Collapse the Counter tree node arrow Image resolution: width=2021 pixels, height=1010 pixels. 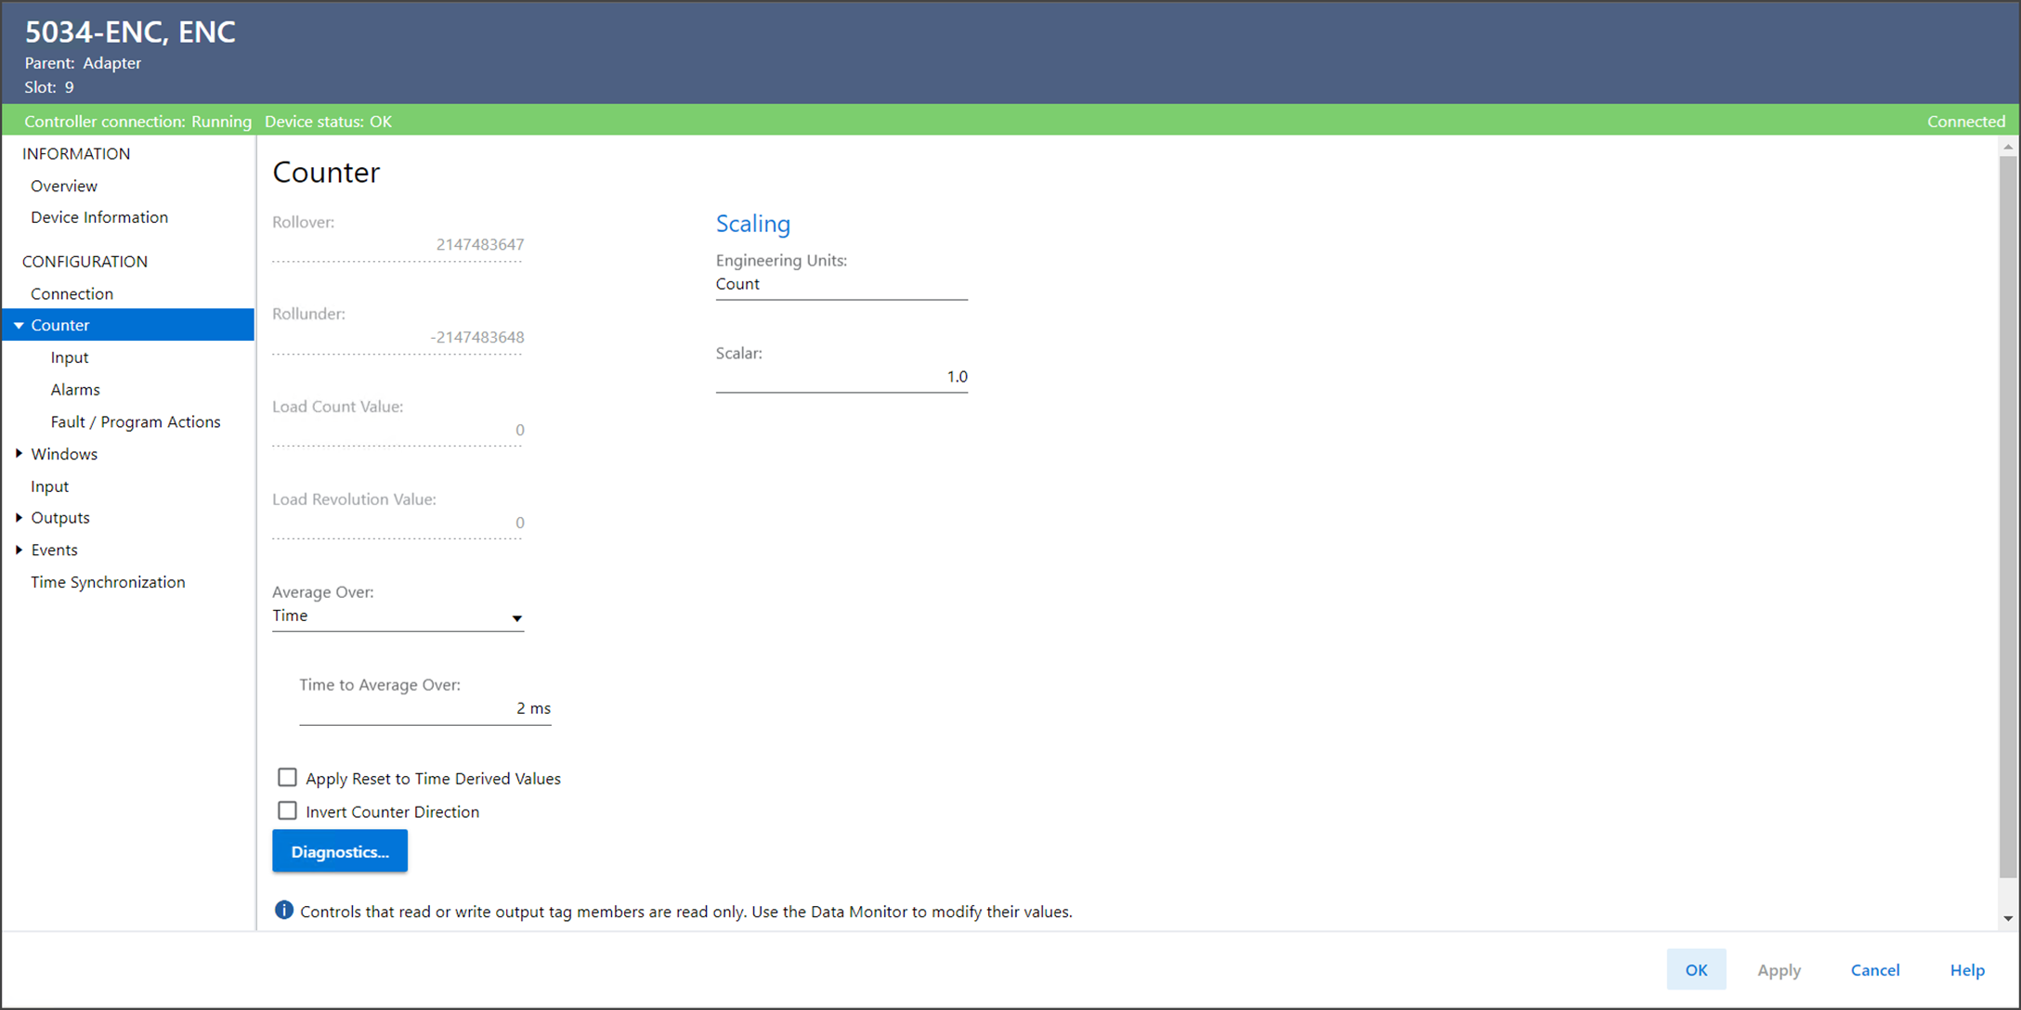tap(19, 325)
